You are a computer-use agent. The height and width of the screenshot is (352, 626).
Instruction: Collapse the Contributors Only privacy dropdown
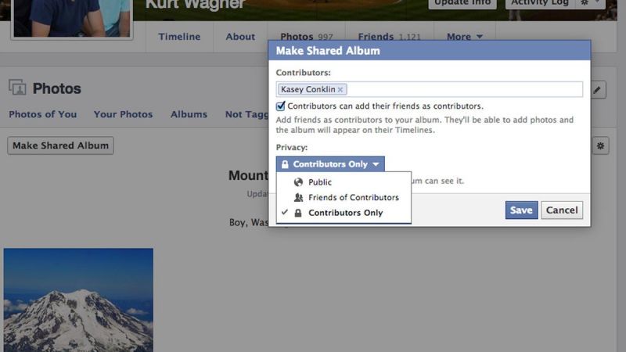tap(330, 164)
